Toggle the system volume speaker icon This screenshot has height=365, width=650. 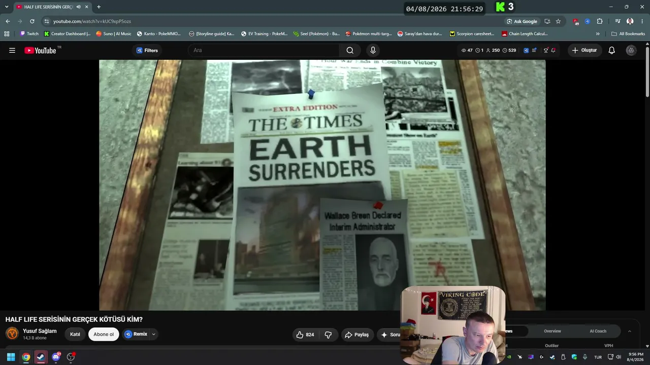click(618, 357)
